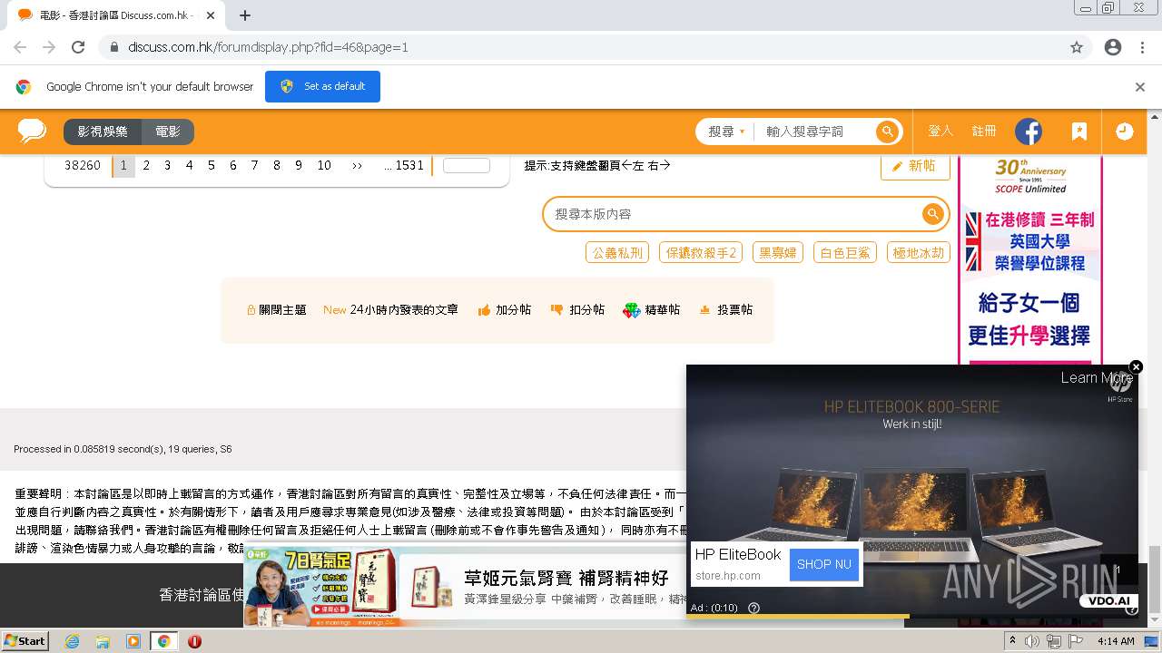Click the magnifier in 搜尋本版內容 box
1162x653 pixels.
pos(932,214)
